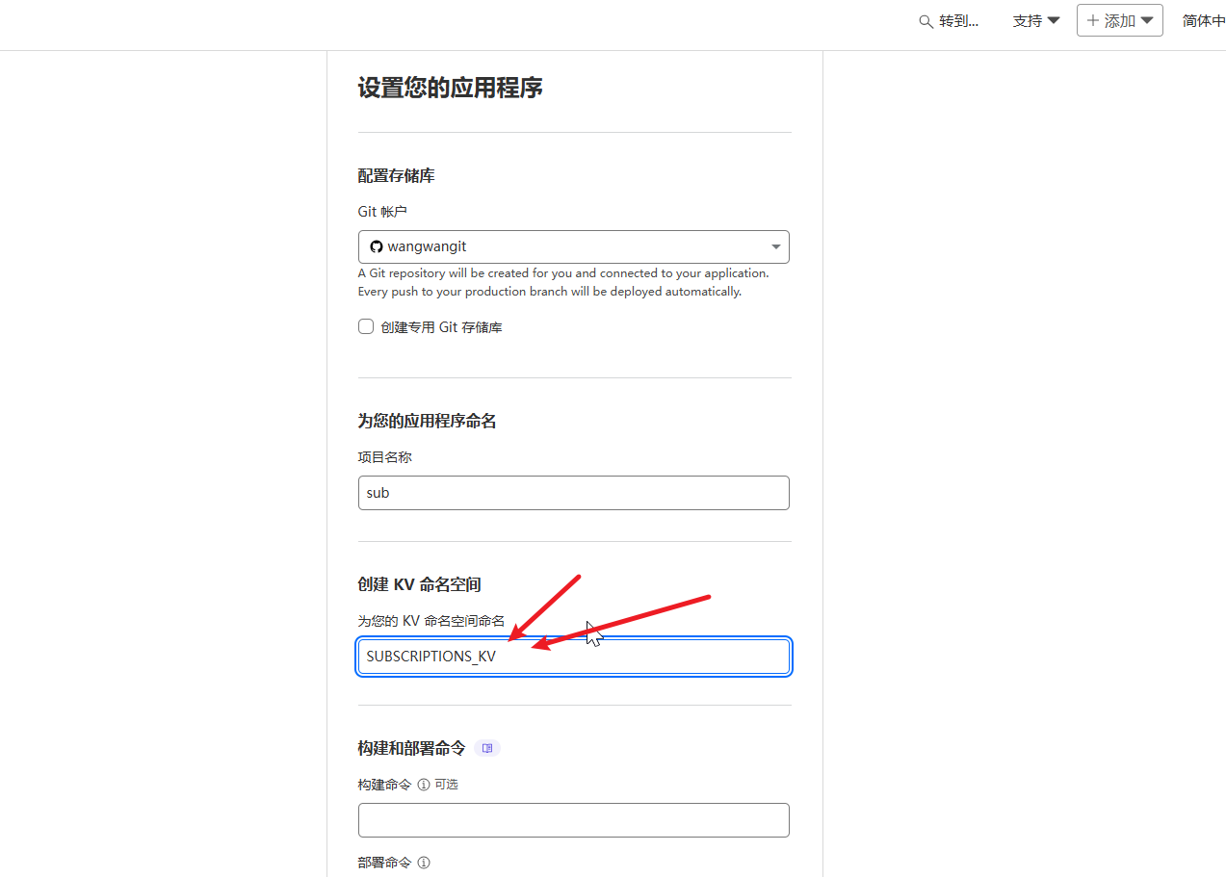
Task: Select the project name input showing sub
Action: coord(574,492)
